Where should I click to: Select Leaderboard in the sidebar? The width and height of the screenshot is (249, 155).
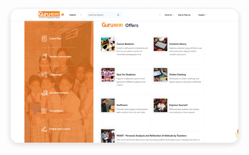tap(56, 75)
